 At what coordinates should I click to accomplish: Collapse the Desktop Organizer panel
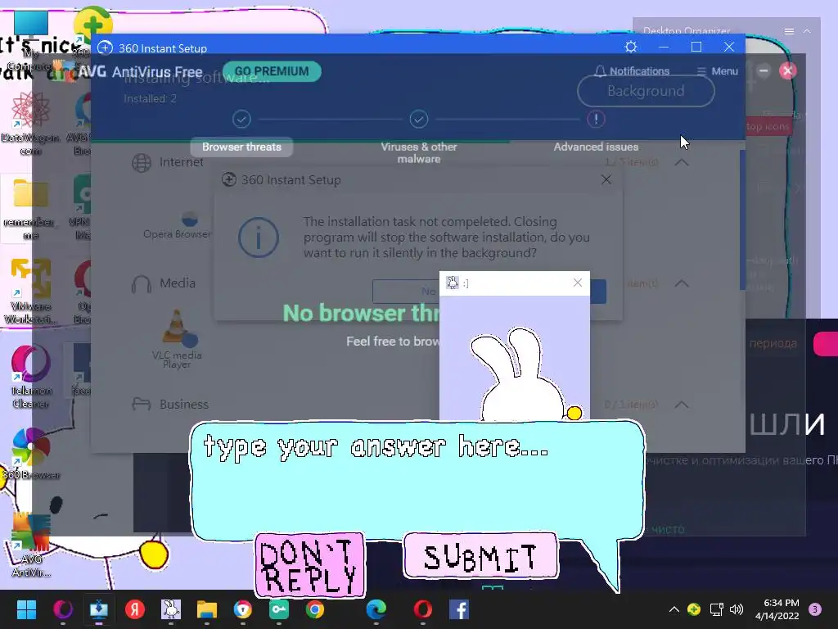point(807,32)
